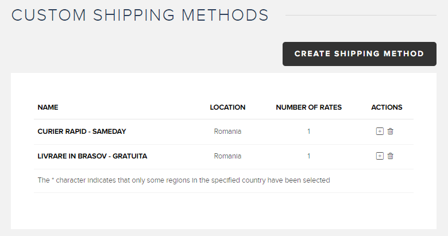448x236 pixels.
Task: Click Romania in the Curier Rapid row
Action: 227,131
